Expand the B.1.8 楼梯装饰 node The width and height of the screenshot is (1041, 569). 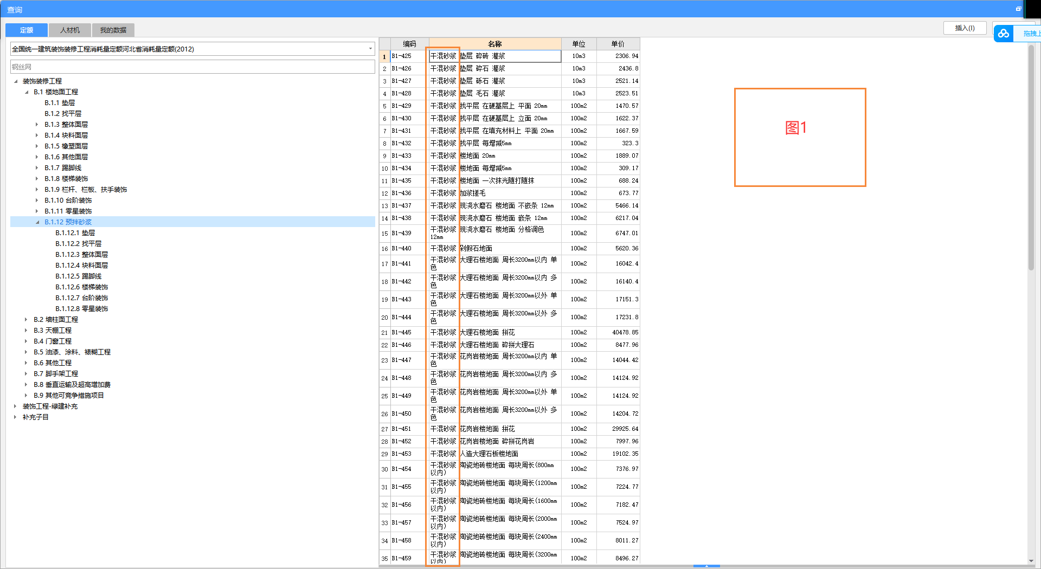click(x=37, y=179)
